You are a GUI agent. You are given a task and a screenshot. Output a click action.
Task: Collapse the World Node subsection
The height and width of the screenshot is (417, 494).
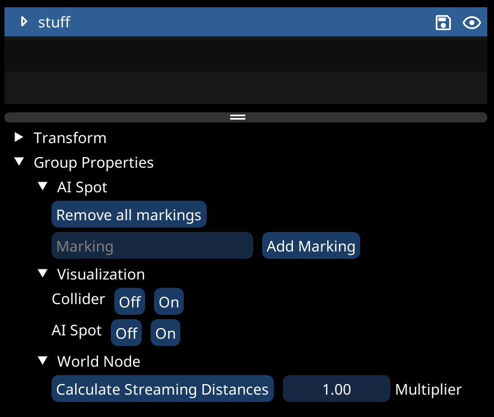pos(43,361)
